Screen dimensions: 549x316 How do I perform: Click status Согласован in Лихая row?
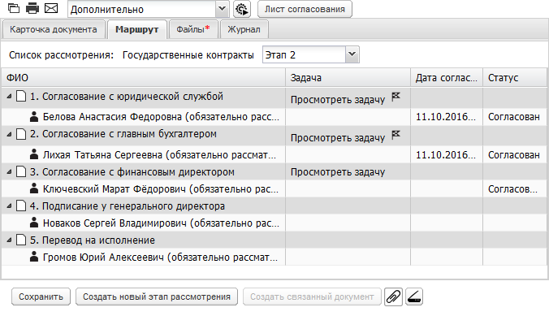click(x=513, y=155)
